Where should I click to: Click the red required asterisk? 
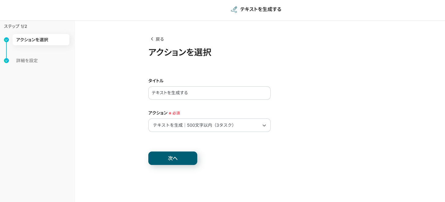[170, 113]
